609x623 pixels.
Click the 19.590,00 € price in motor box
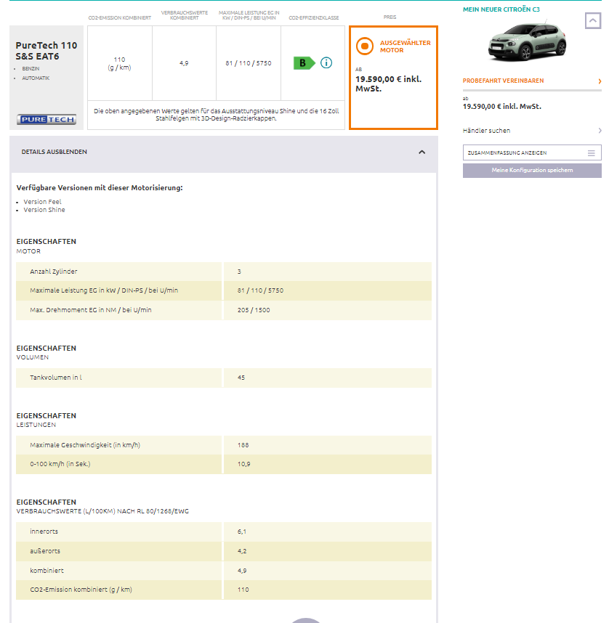(x=388, y=84)
